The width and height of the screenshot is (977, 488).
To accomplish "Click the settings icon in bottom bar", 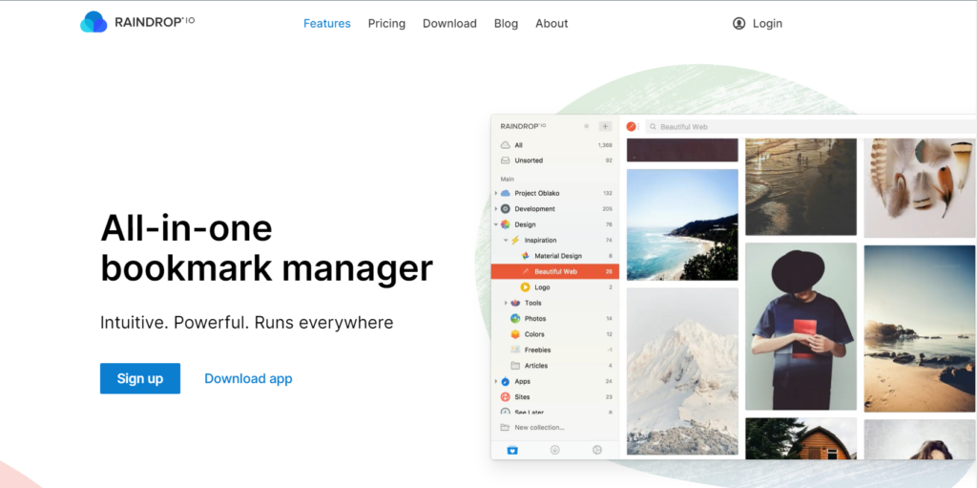I will 597,450.
